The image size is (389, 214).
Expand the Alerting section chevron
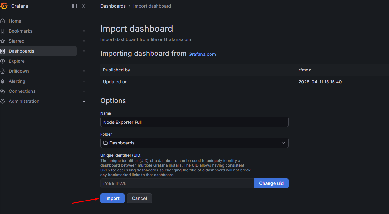click(x=84, y=81)
